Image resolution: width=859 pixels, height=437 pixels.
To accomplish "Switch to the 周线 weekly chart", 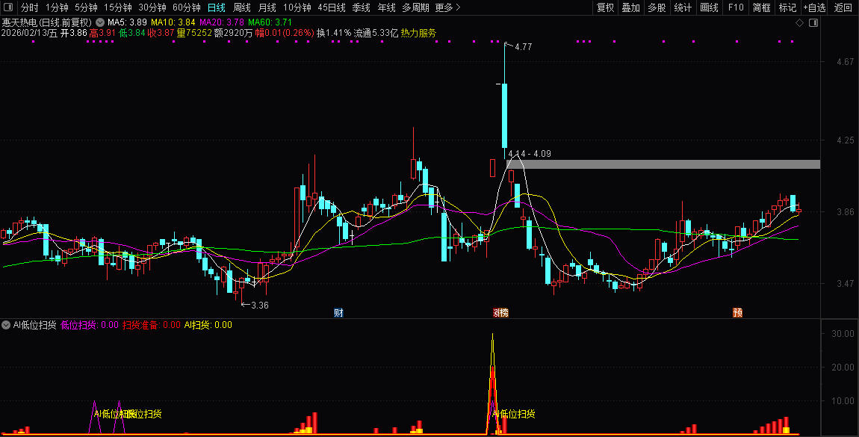I will pyautogui.click(x=241, y=7).
